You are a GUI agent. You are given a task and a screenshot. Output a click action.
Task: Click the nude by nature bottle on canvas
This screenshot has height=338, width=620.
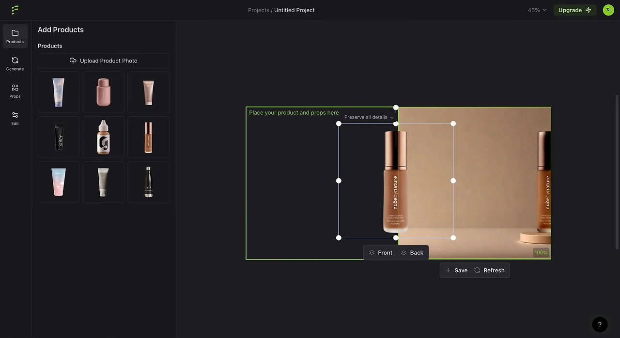tap(396, 182)
